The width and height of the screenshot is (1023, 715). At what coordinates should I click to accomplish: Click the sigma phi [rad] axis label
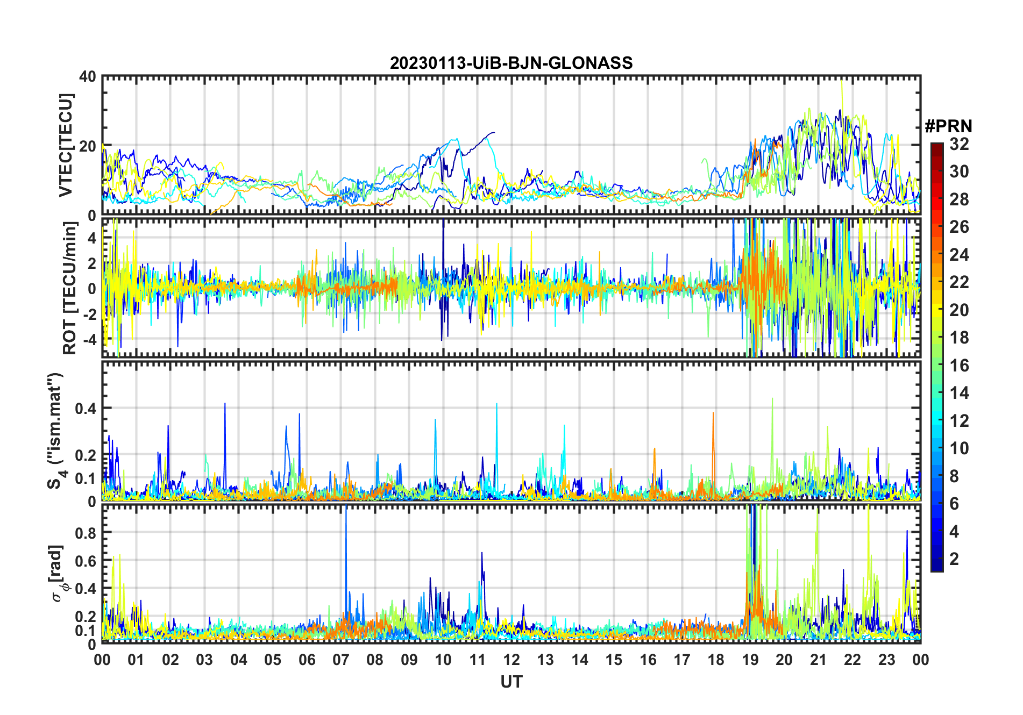pos(59,574)
